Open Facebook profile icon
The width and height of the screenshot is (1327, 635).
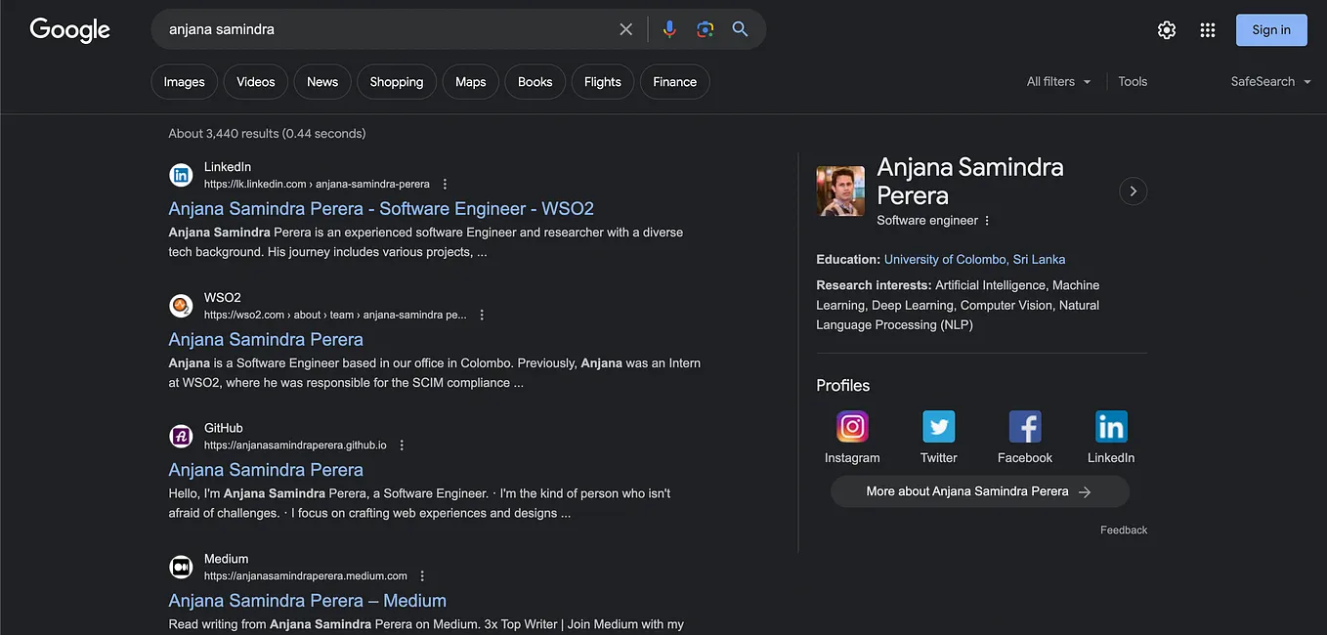tap(1025, 427)
